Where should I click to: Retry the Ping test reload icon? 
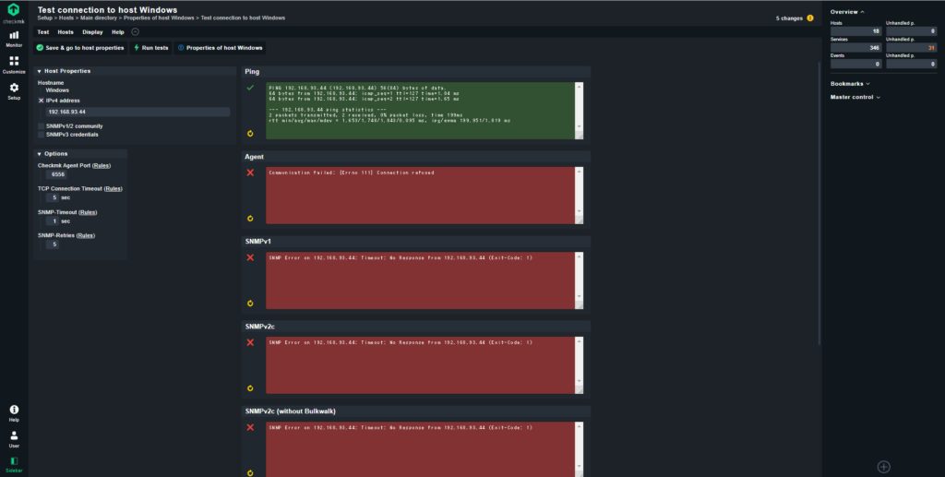[x=250, y=134]
